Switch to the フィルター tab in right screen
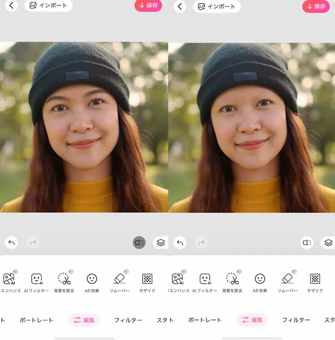335x340 pixels. pyautogui.click(x=296, y=320)
